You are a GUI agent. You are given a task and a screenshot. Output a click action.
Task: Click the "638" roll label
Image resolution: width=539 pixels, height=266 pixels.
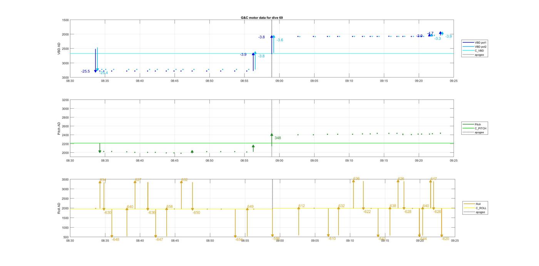click(393, 206)
